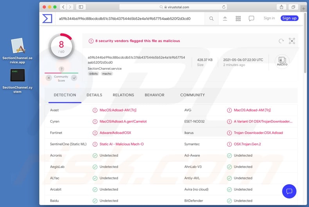Vote harmless with community checkmark icon
The height and width of the screenshot is (207, 309).
pos(74,78)
